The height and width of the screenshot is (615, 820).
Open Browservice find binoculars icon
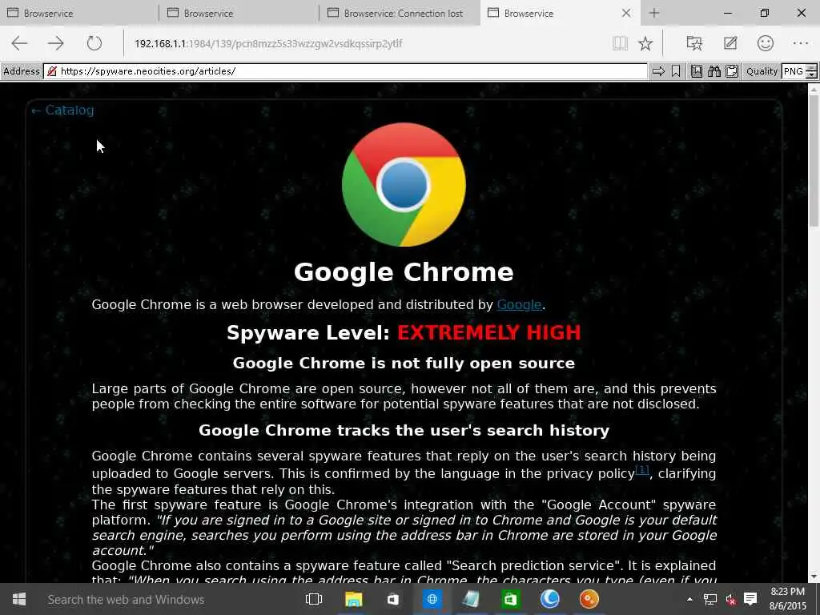pos(713,71)
